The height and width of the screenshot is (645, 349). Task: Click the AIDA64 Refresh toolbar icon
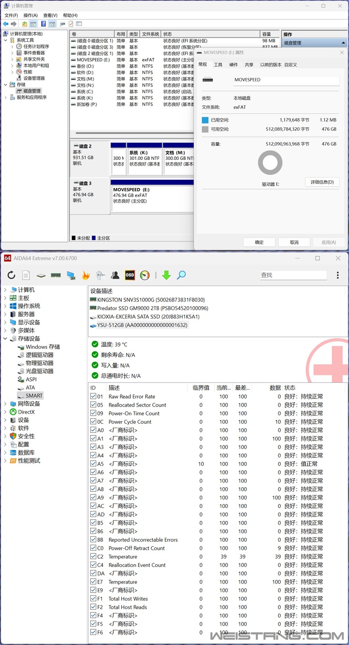11,275
